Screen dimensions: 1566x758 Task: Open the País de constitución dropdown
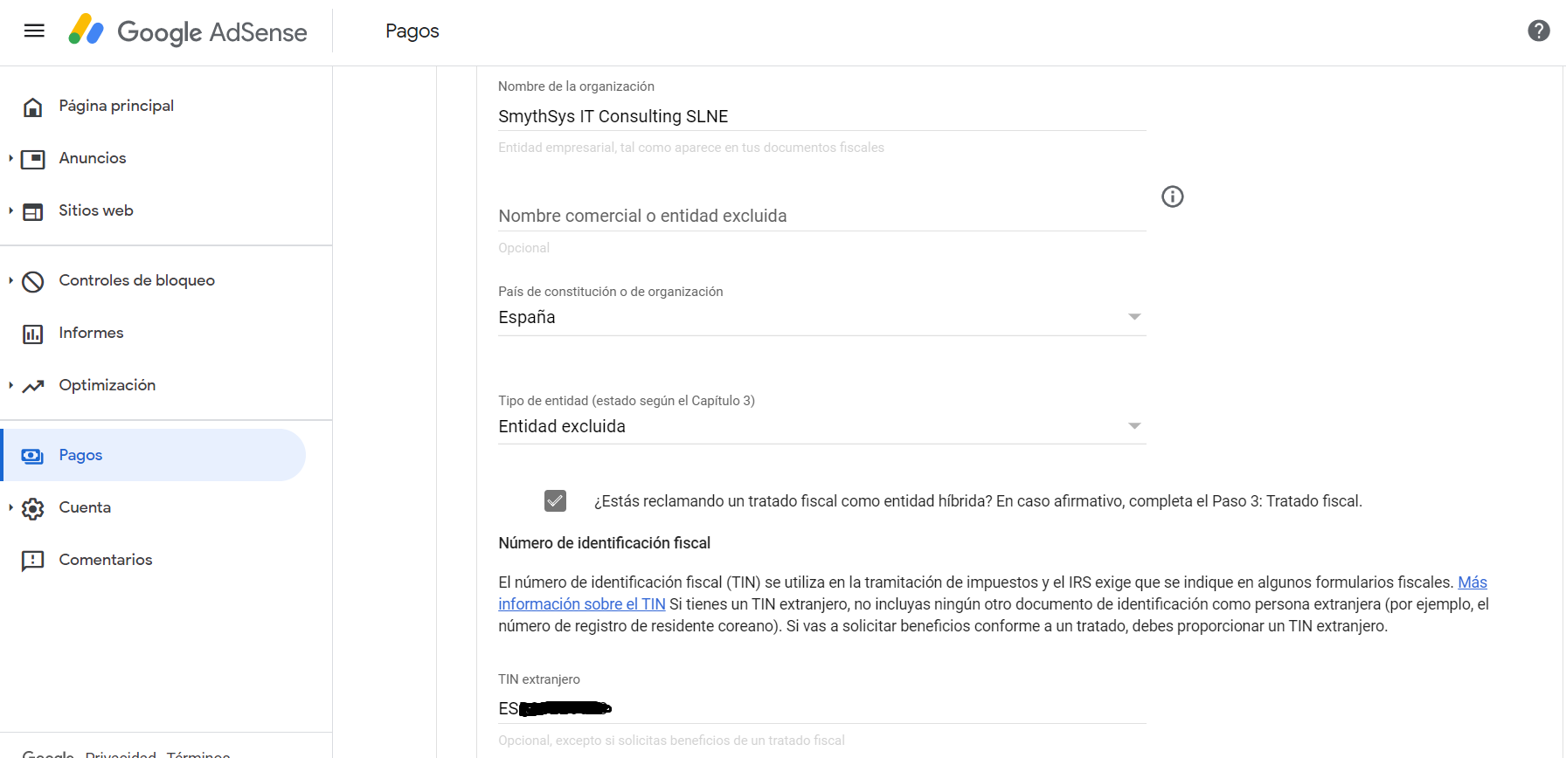point(821,317)
